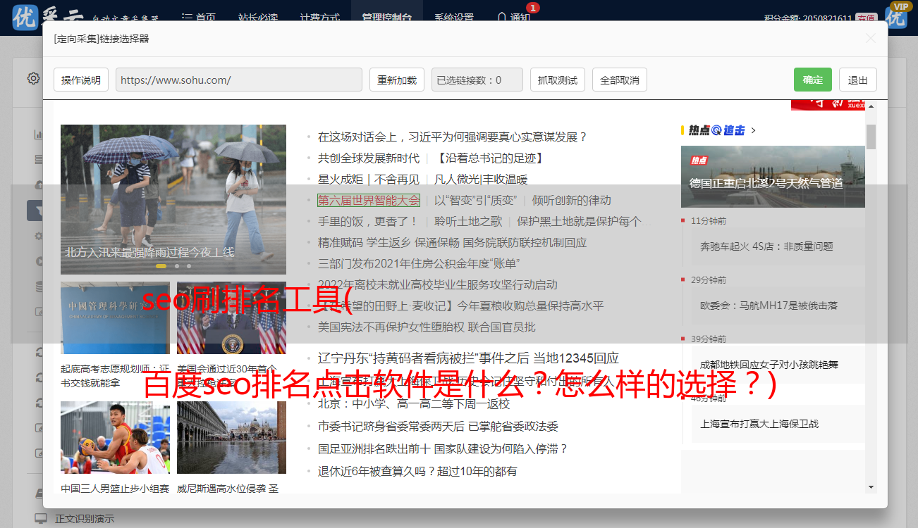This screenshot has width=918, height=528.
Task: Click the 优采云 logo icon
Action: pos(25,18)
